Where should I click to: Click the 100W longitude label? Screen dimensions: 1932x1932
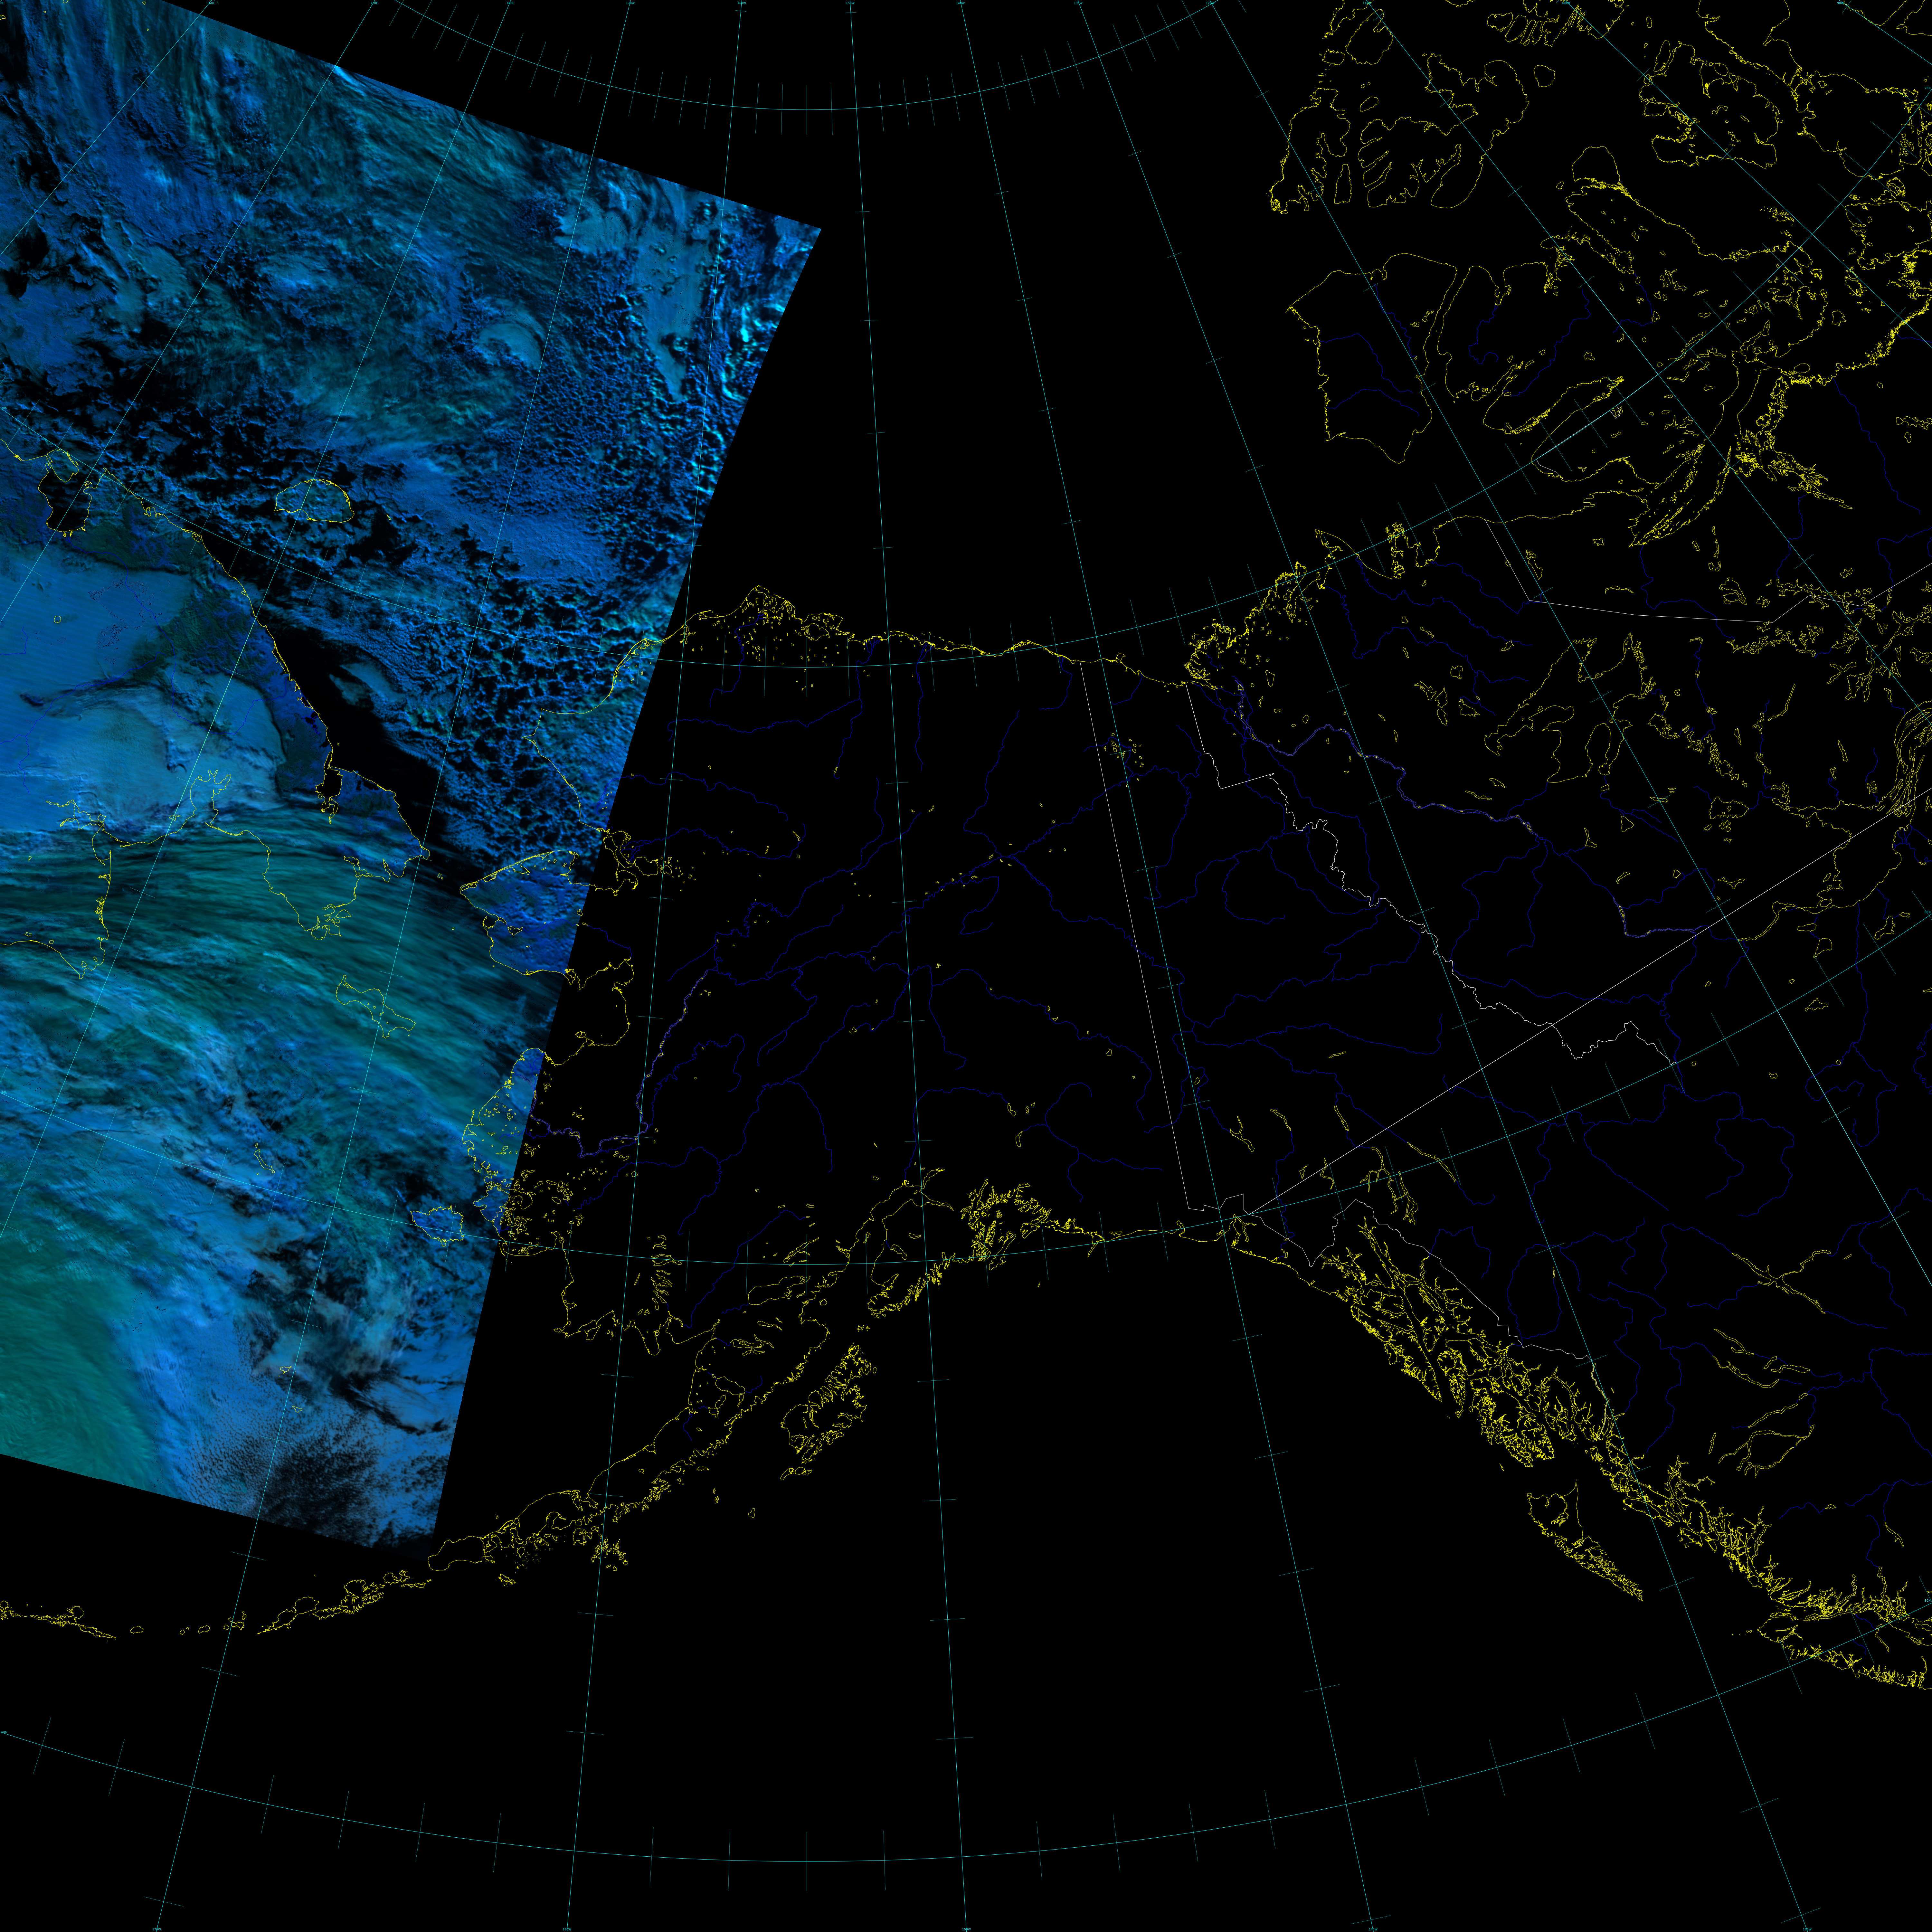pos(1566,3)
